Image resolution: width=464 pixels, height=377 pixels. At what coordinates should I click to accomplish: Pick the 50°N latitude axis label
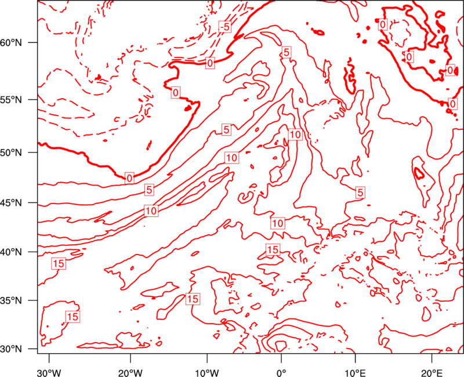tap(11, 153)
